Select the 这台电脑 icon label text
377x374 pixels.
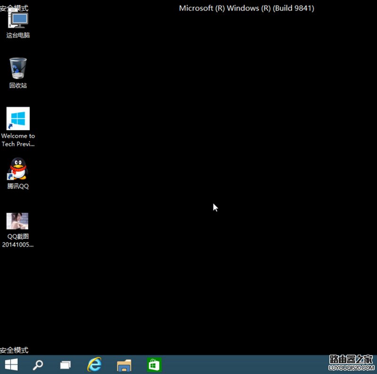(17, 35)
